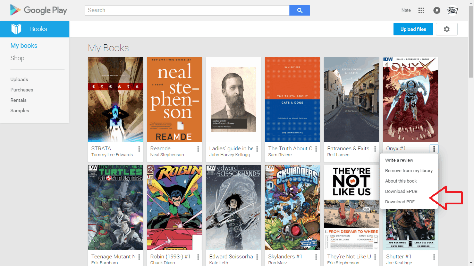Click author name Tommy Lee Edwards

(x=112, y=155)
